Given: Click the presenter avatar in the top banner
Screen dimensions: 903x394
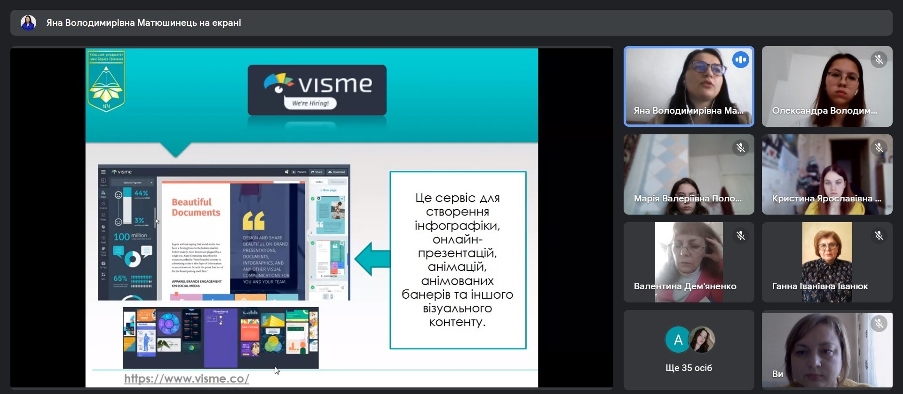Looking at the screenshot, I should click(x=29, y=23).
